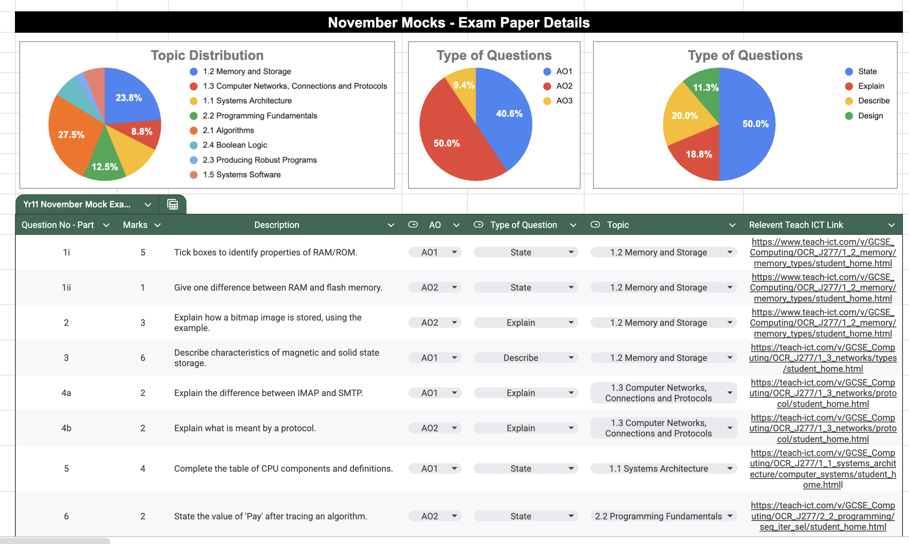Open the teach-ict protocol link for question 4a
This screenshot has width=909, height=544.
pyautogui.click(x=823, y=393)
